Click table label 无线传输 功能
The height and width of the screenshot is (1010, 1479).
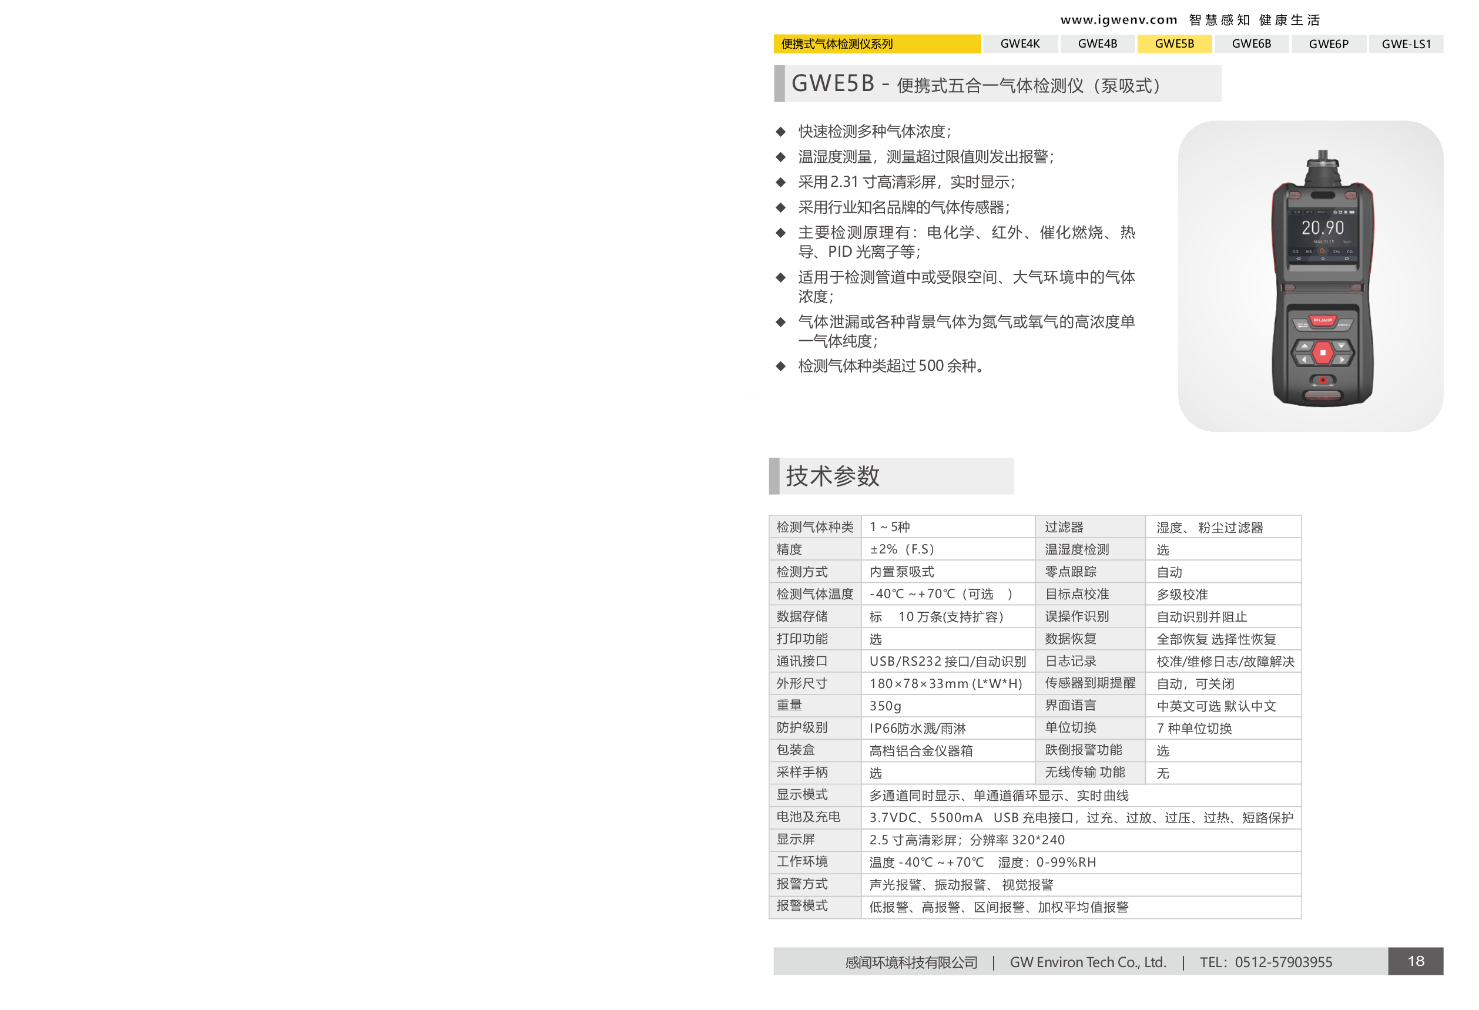[1085, 772]
